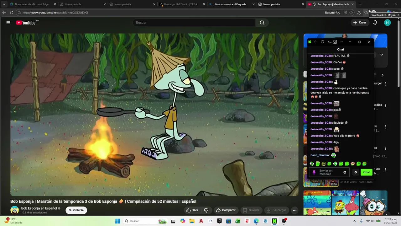The image size is (401, 226).
Task: Open Crear create menu on YouTube
Action: point(360,23)
